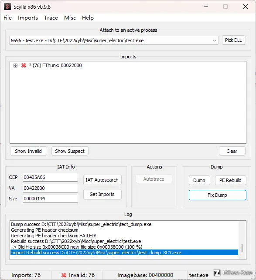Screen dimensions: 256x280
Task: Click the Log panel scrollbar thumb
Action: [x=242, y=248]
